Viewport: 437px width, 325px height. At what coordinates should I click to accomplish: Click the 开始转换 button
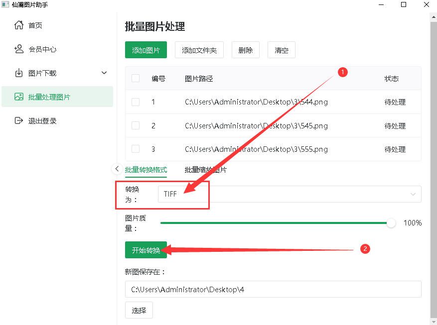click(x=146, y=250)
